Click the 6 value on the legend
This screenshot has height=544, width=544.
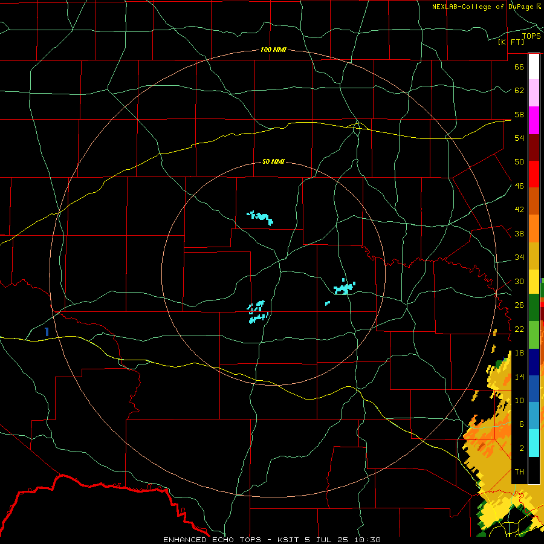click(521, 424)
